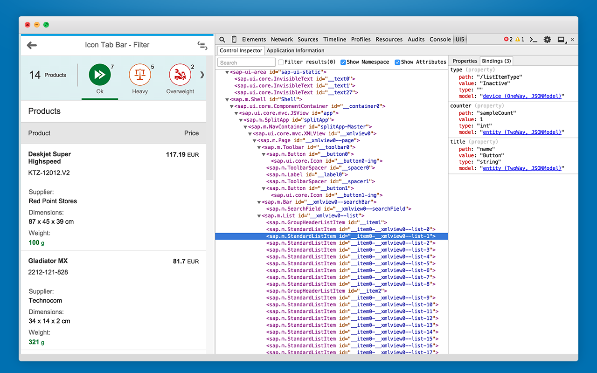Click inside the Search input field
Viewport: 597px width, 373px height.
click(246, 62)
